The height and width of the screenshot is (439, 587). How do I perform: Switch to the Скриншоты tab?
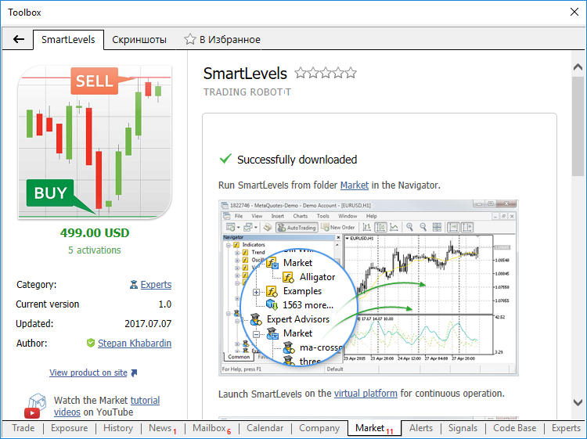click(x=139, y=40)
